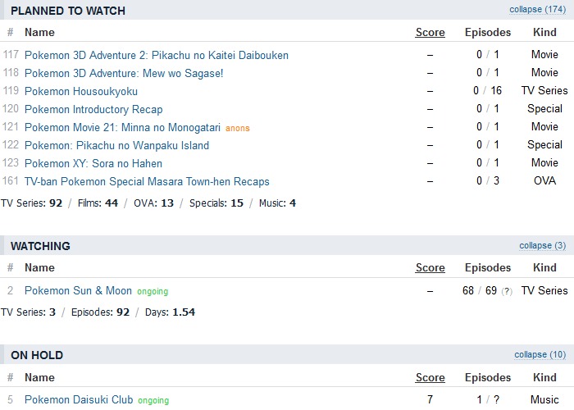Click the (?) icon beside Sun & Moon episodes
574x410 pixels.
click(x=507, y=292)
